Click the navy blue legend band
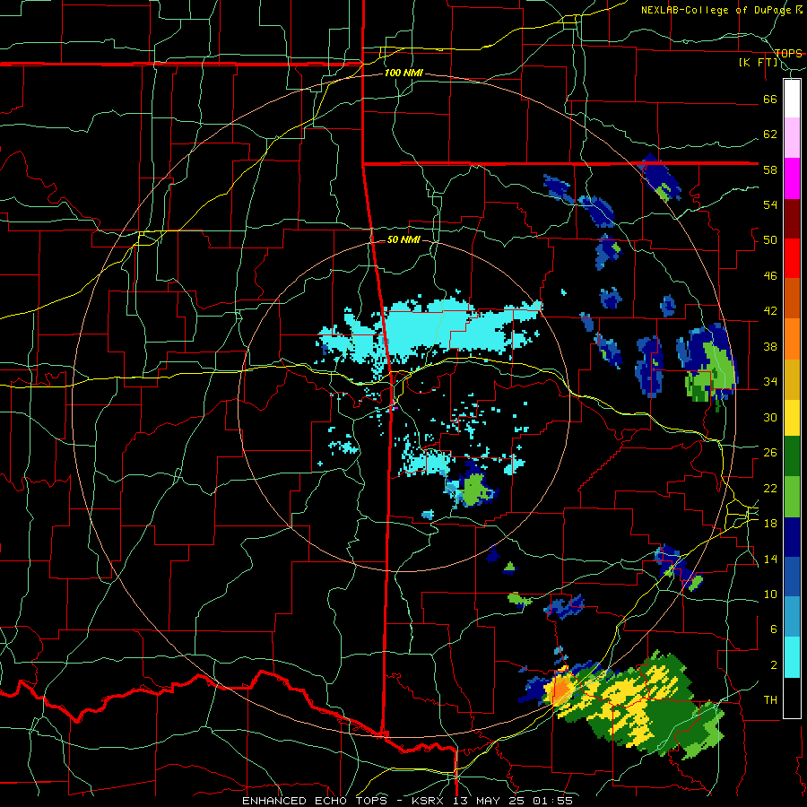807x807 pixels. pos(792,537)
